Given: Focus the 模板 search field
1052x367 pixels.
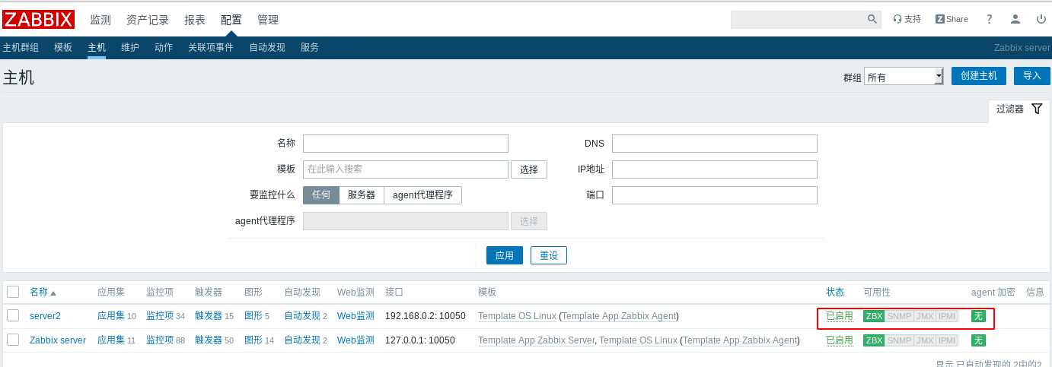Looking at the screenshot, I should coord(406,169).
